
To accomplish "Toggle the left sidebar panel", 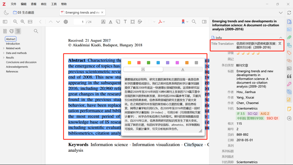I will click(5, 22).
